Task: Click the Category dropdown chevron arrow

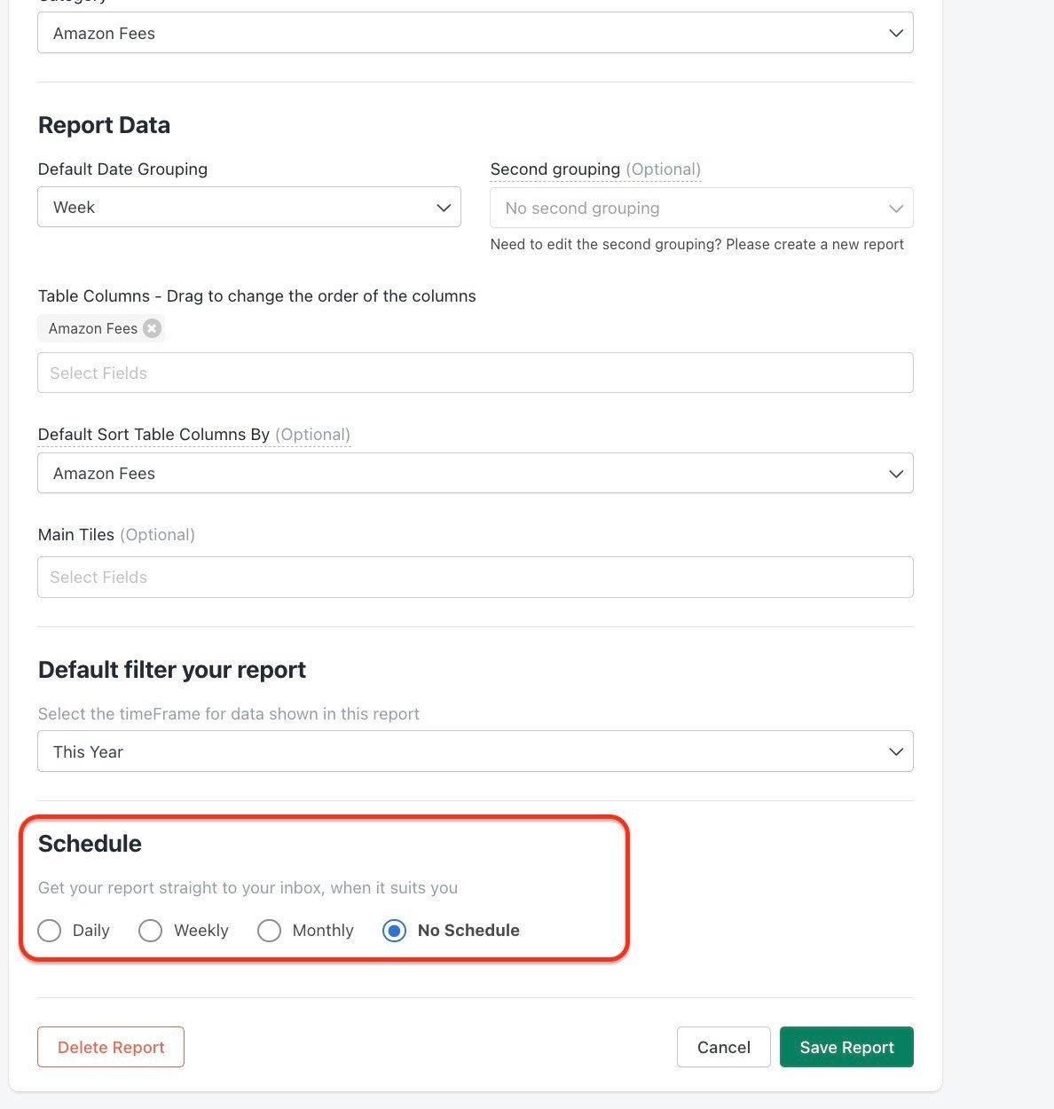Action: (896, 33)
